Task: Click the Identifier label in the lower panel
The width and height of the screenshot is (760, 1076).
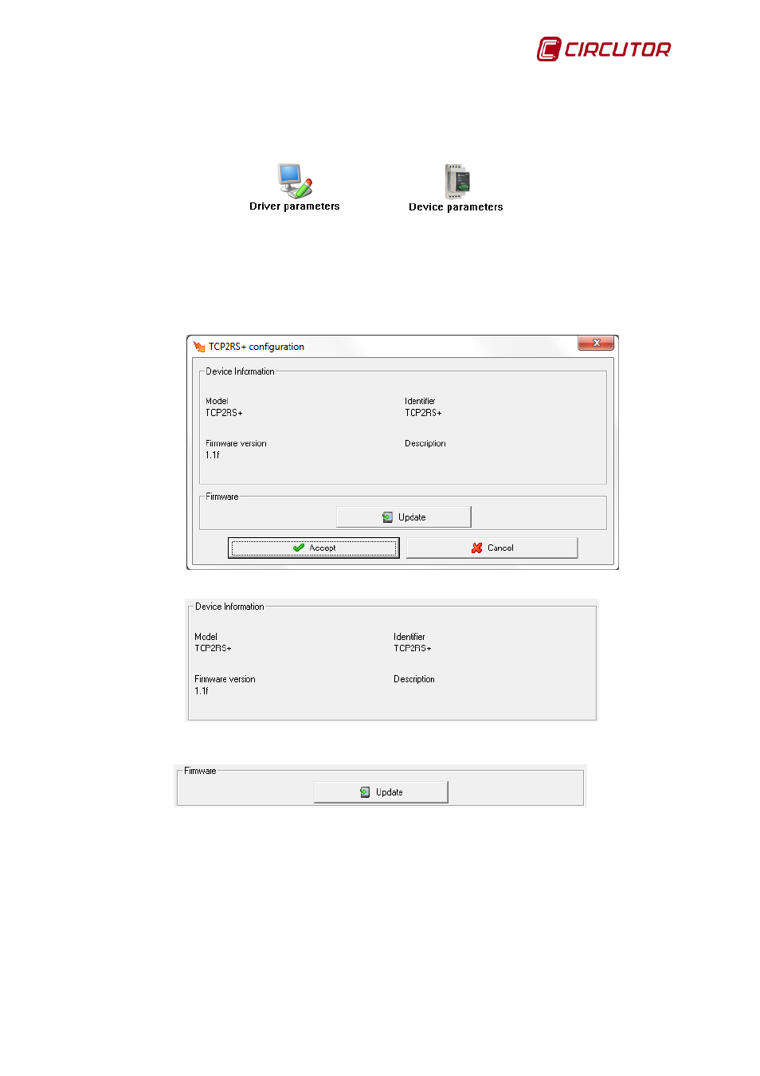Action: (x=409, y=637)
